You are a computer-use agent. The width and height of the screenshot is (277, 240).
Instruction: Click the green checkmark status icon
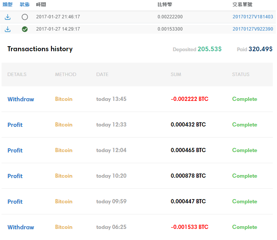(x=25, y=29)
